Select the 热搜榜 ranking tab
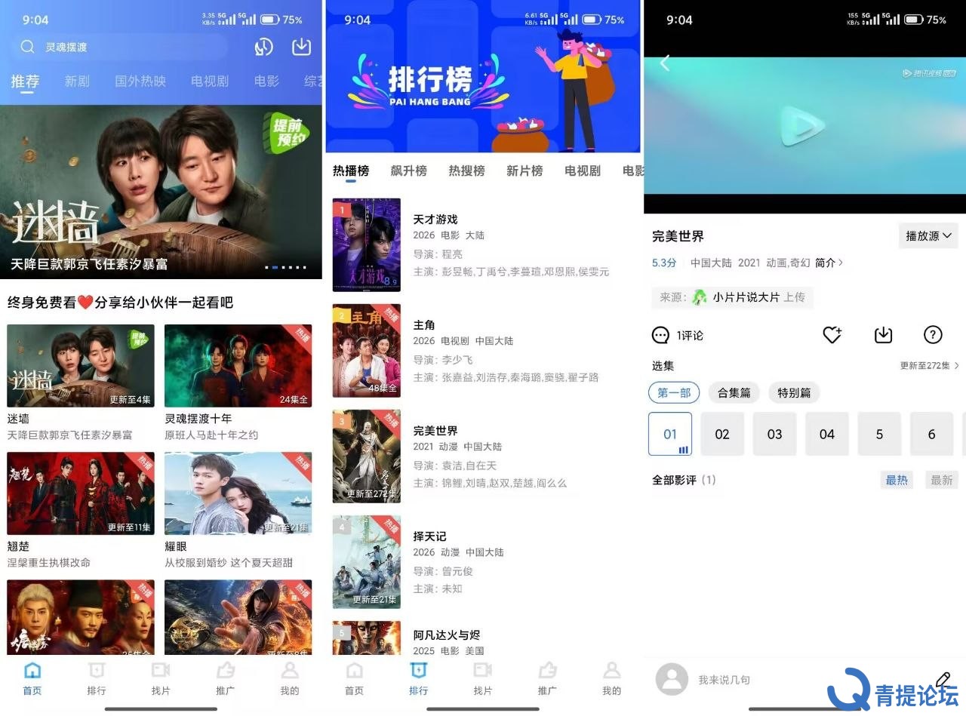The width and height of the screenshot is (966, 716). point(466,171)
